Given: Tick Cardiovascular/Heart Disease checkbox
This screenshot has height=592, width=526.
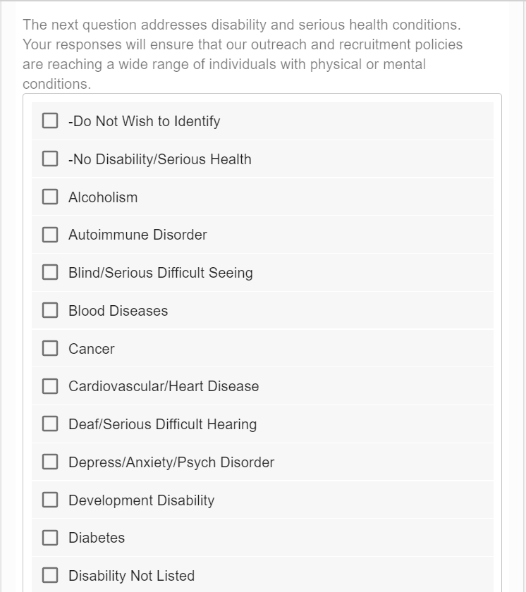Looking at the screenshot, I should [50, 386].
